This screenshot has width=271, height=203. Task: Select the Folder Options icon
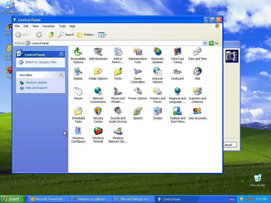[x=98, y=71]
